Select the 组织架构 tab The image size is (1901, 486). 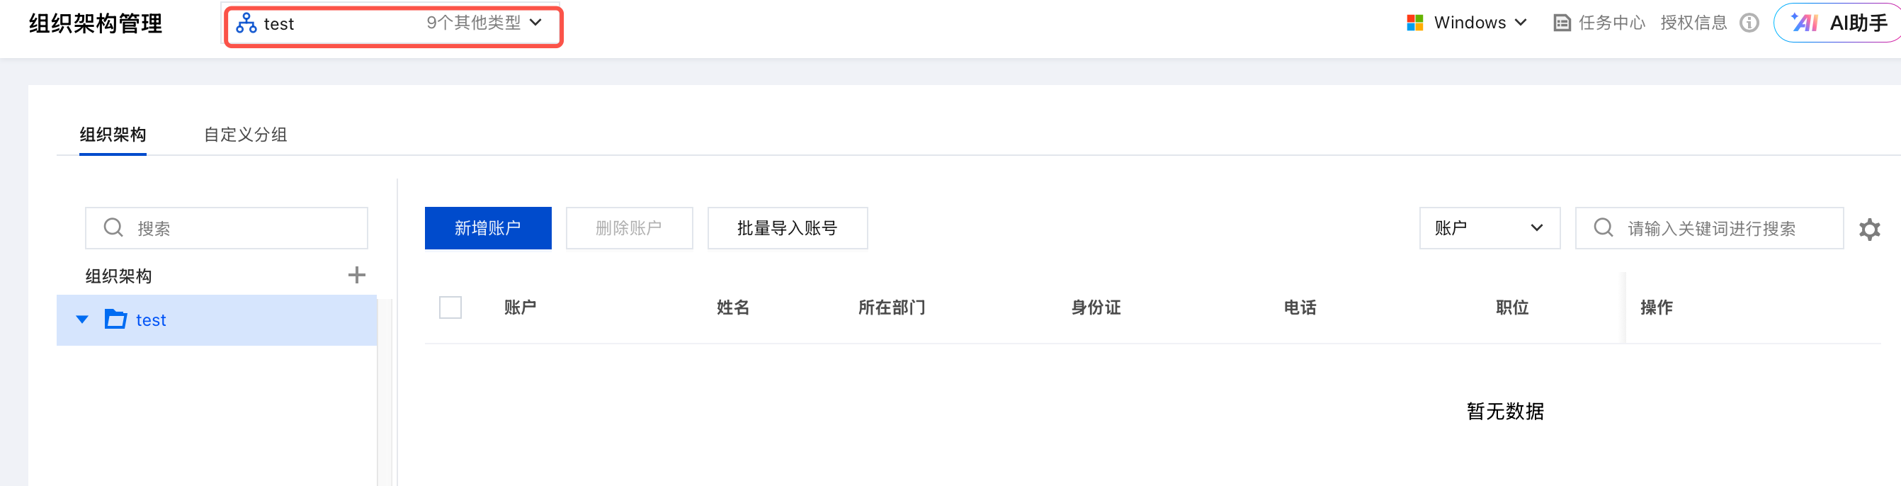pyautogui.click(x=113, y=135)
